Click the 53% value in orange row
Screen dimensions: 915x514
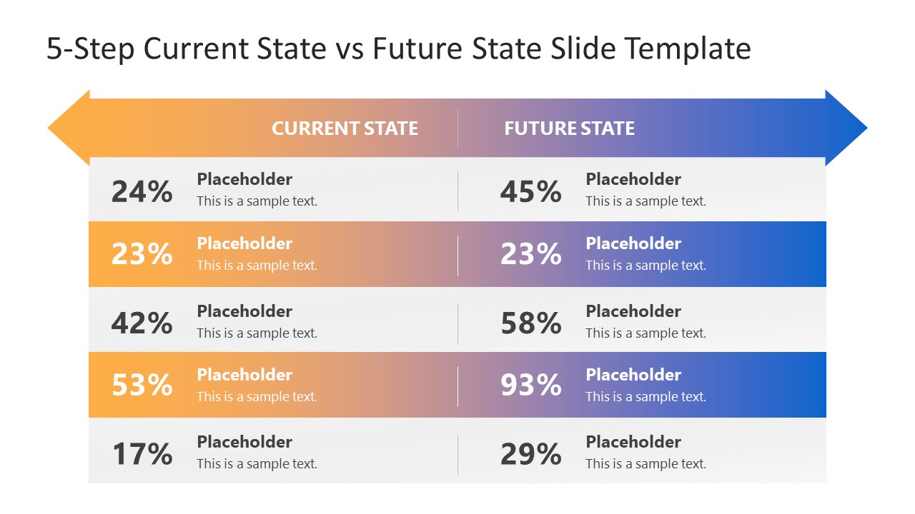click(142, 385)
